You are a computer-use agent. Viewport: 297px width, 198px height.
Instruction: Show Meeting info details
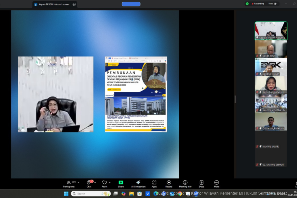(185, 183)
